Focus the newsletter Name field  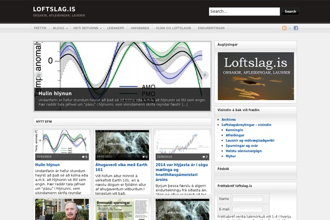[248, 199]
